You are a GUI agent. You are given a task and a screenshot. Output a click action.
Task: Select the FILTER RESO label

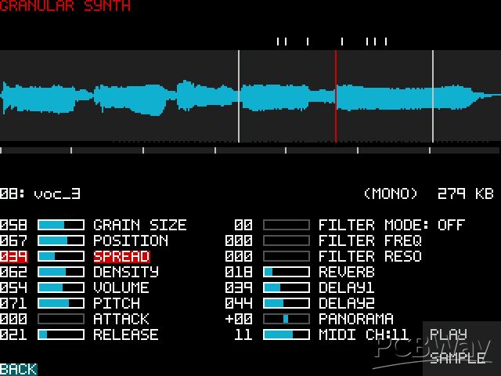click(369, 256)
